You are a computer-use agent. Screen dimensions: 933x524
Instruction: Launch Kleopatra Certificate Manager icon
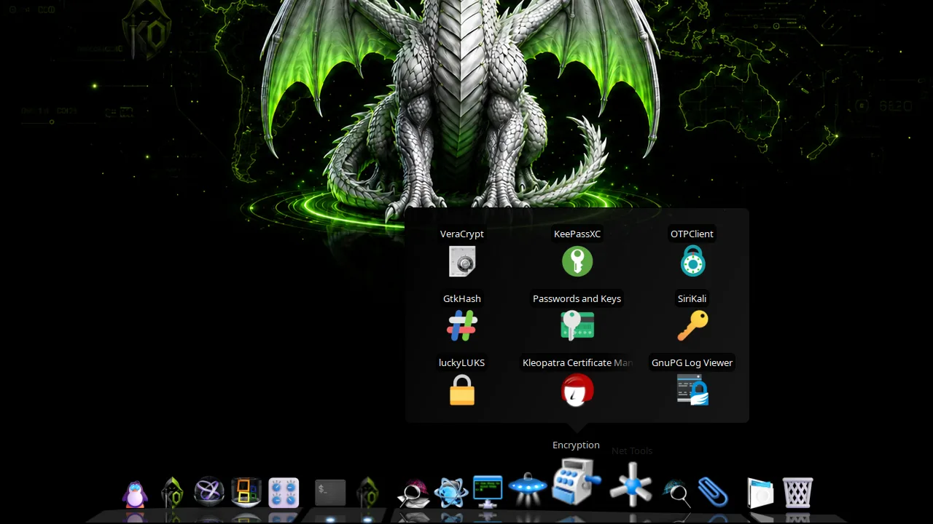577,390
